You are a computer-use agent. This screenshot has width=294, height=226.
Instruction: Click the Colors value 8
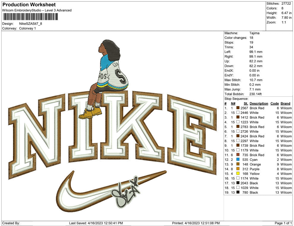pyautogui.click(x=282, y=8)
